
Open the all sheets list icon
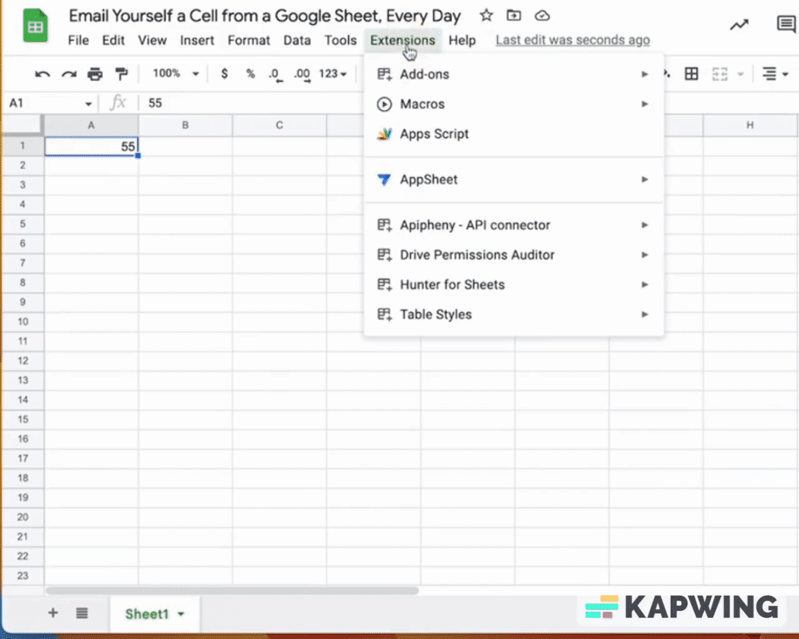82,613
